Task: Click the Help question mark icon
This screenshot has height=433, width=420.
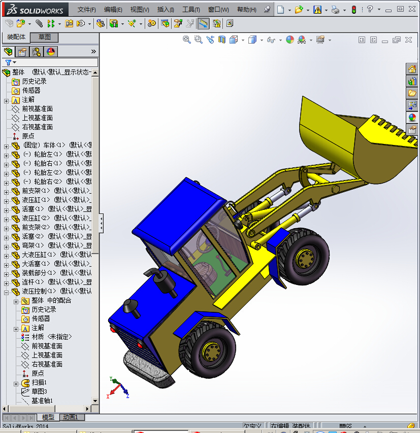Action: (x=370, y=9)
